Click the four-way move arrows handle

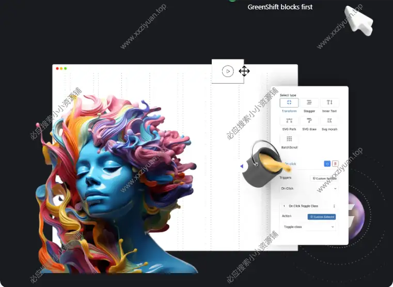pos(244,71)
